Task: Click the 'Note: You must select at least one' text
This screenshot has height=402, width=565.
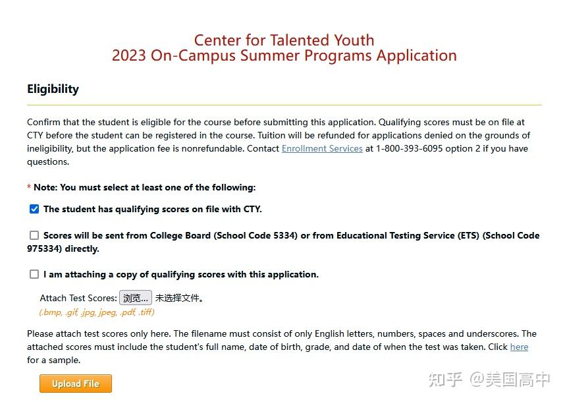Action: (144, 187)
